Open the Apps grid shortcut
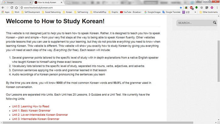The width and height of the screenshot is (220, 124). pos(5,12)
